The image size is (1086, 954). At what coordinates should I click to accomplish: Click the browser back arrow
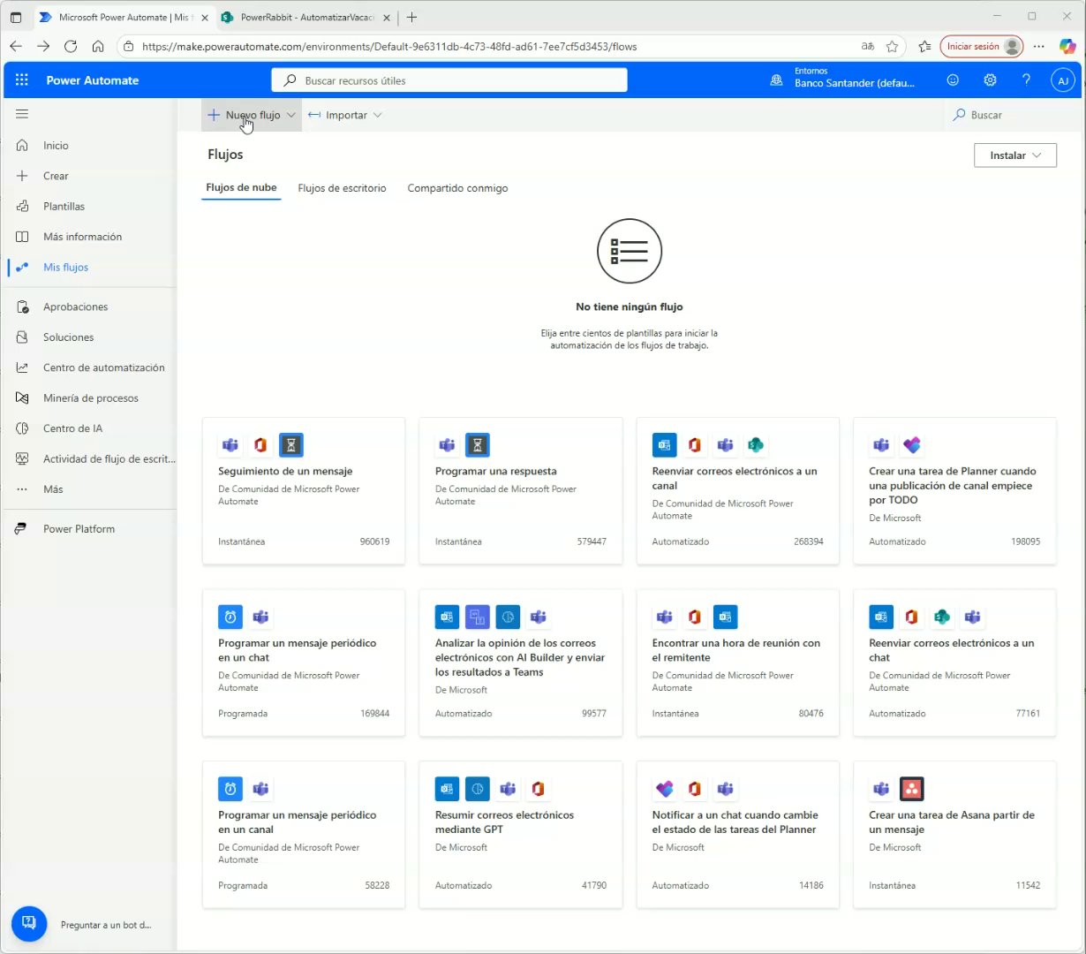pos(16,46)
